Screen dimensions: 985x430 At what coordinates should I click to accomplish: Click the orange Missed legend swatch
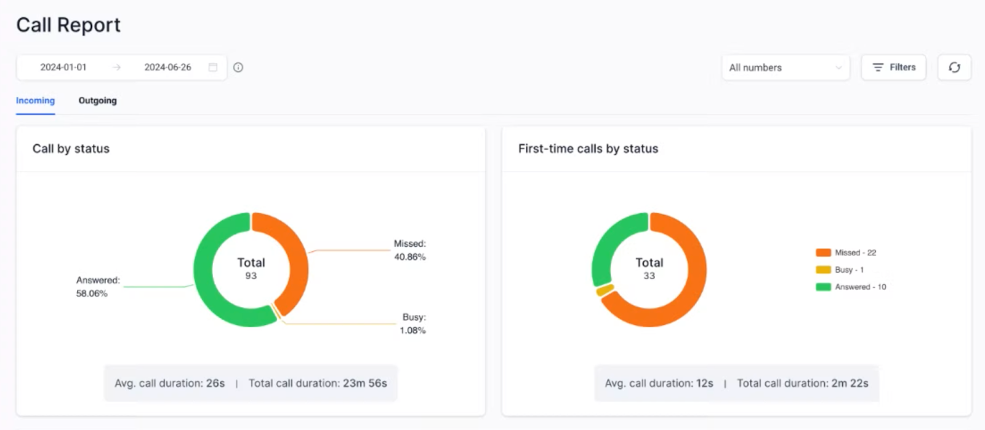click(823, 252)
